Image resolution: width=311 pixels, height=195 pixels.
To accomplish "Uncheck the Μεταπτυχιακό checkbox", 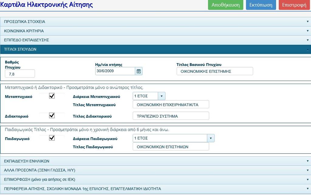I will pos(52,96).
